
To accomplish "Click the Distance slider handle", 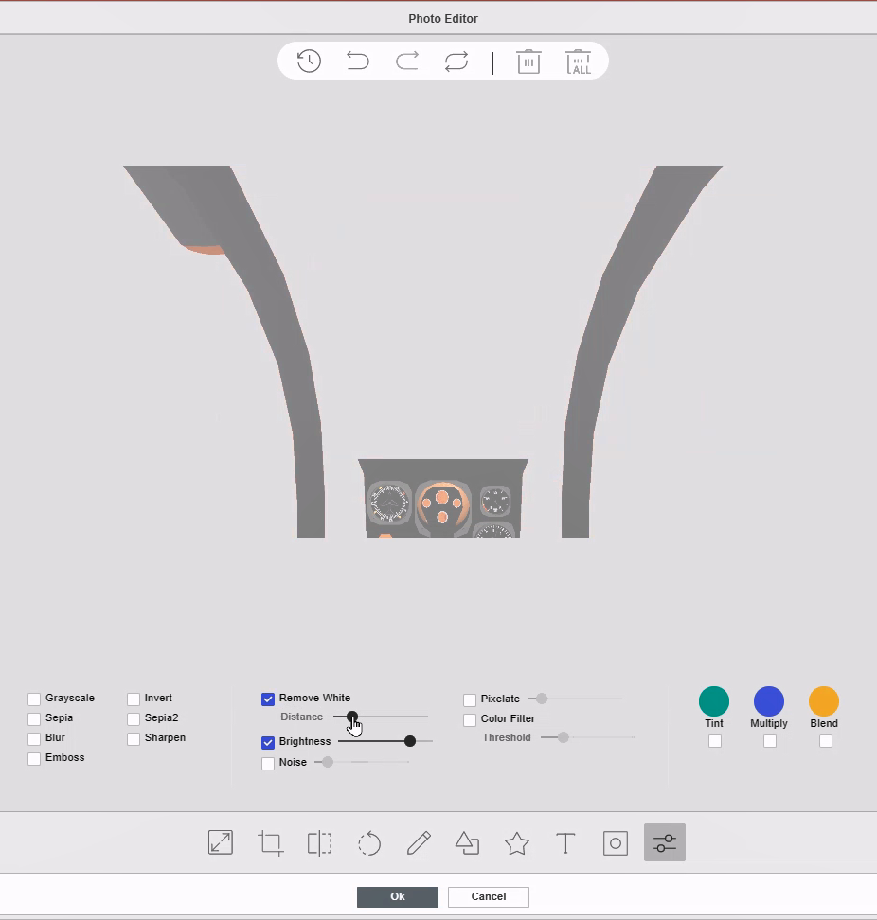I will 352,717.
